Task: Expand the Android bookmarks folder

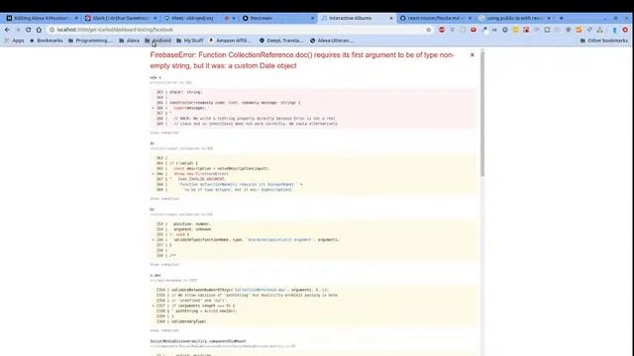Action: [158, 41]
